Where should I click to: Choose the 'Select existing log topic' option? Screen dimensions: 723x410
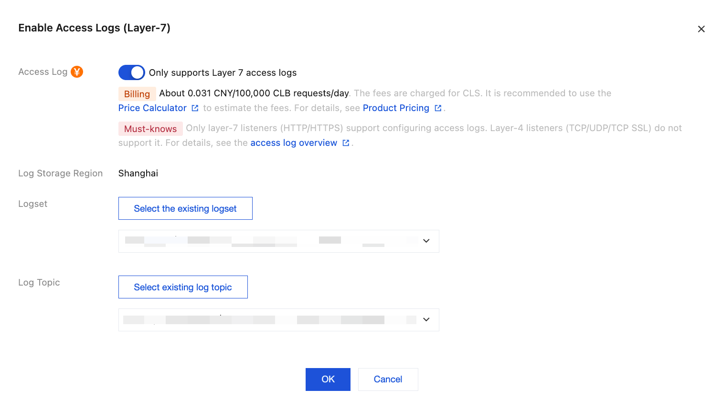[183, 287]
